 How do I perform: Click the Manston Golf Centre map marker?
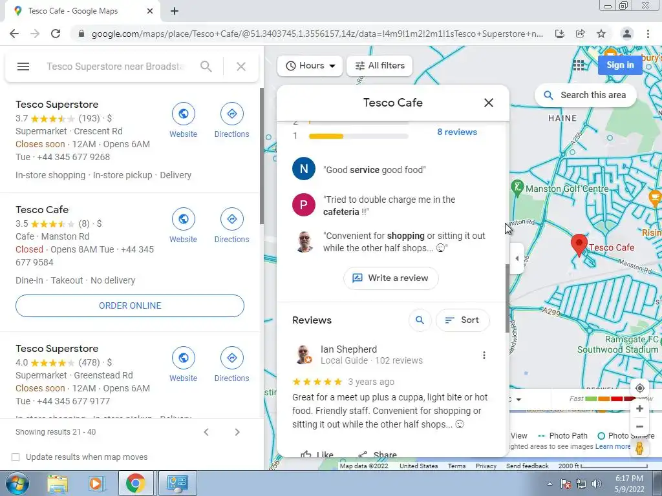coord(517,187)
